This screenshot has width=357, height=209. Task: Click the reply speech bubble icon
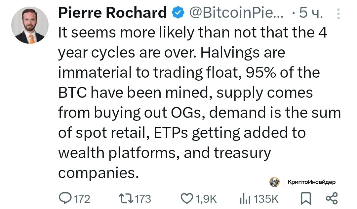[65, 198]
